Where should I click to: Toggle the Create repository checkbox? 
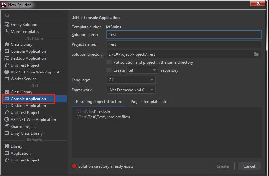click(109, 70)
